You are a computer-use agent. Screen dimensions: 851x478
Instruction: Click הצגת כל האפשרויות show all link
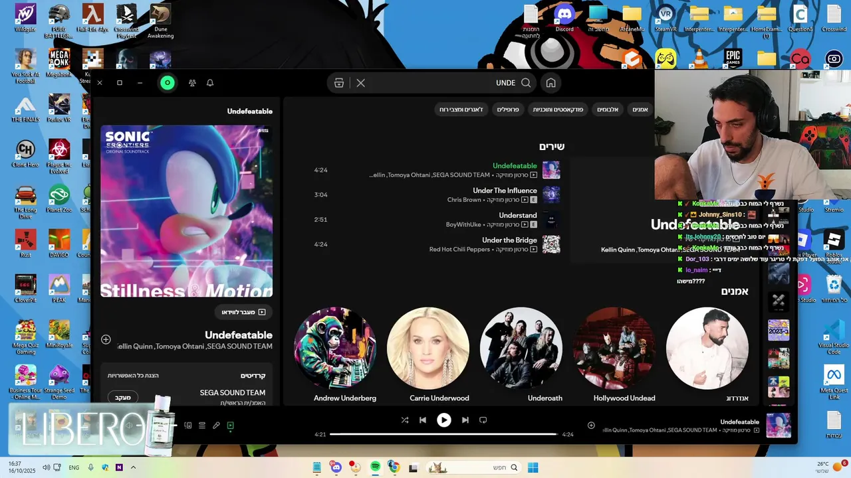click(x=134, y=376)
